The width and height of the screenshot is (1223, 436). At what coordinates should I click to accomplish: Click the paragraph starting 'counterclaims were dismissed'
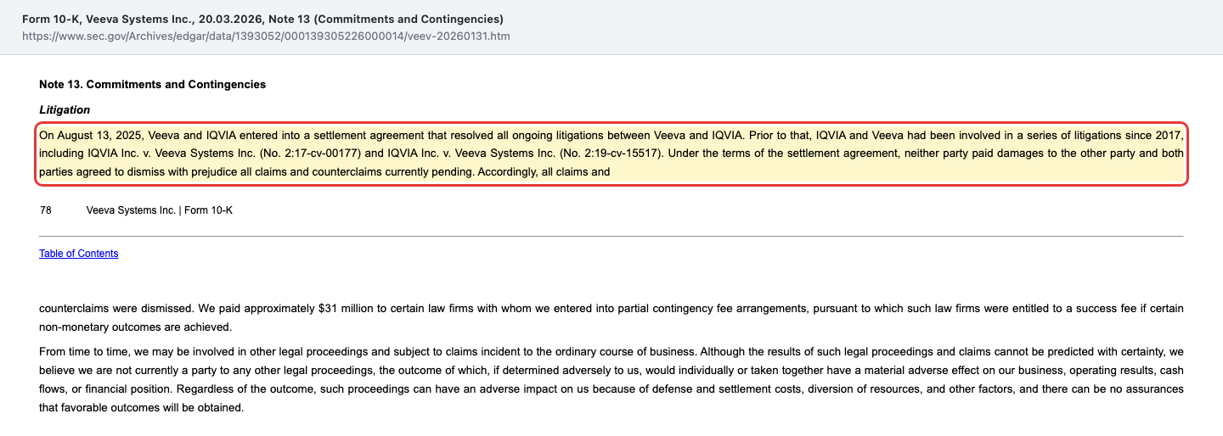[611, 318]
